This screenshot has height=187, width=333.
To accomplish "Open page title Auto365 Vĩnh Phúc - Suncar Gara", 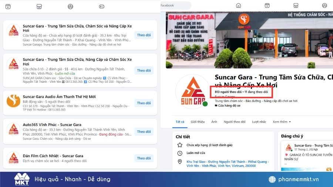I will (x=52, y=125).
